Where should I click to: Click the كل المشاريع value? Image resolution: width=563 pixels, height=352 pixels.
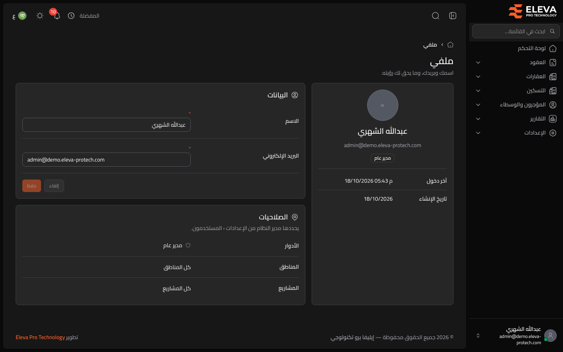(x=177, y=288)
